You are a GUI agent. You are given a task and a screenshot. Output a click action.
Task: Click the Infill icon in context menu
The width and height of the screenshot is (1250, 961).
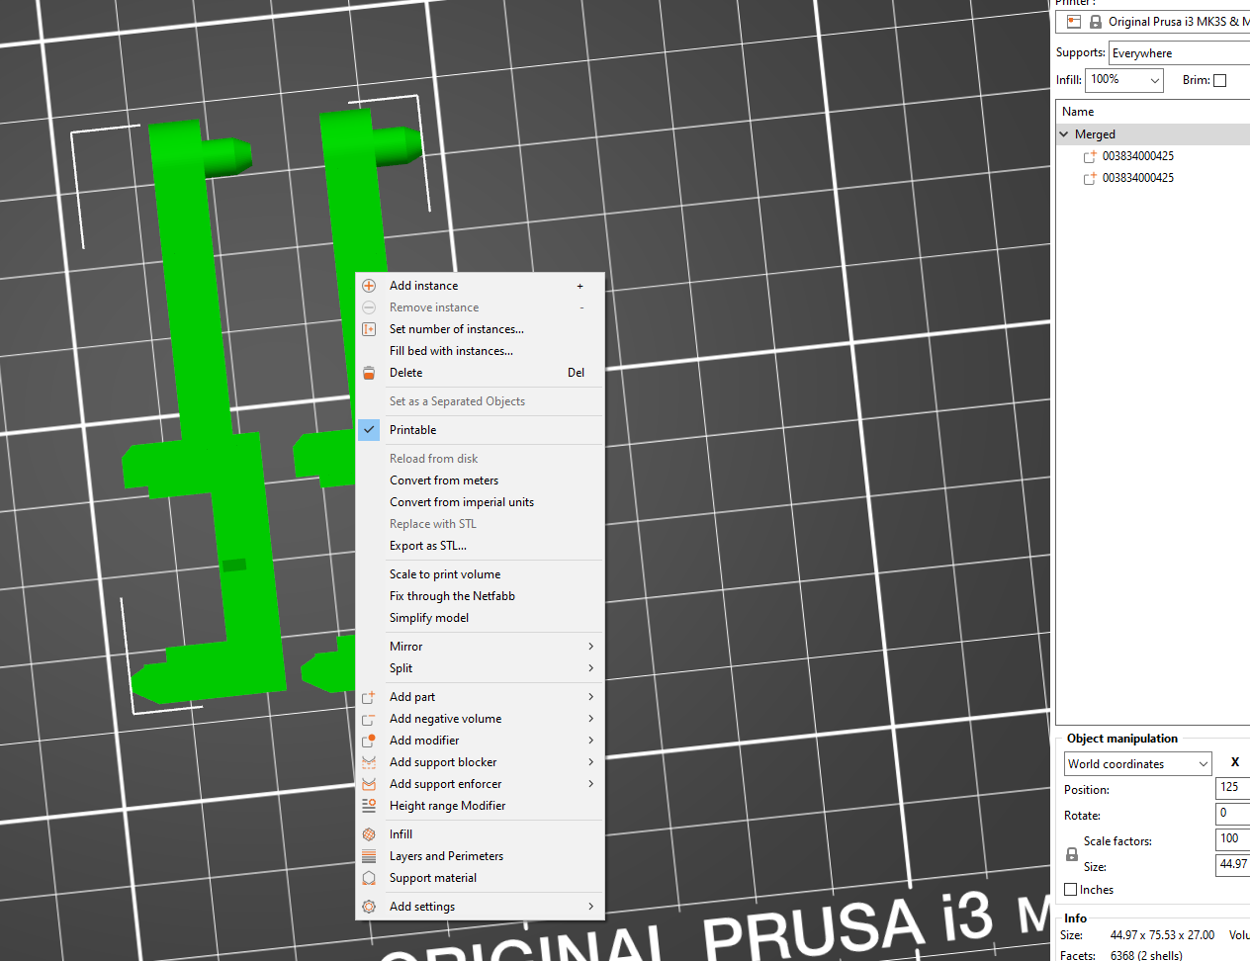369,833
